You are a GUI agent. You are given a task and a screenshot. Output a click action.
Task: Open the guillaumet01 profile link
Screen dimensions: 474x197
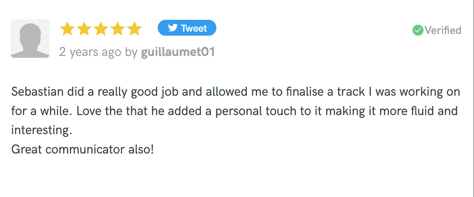178,52
